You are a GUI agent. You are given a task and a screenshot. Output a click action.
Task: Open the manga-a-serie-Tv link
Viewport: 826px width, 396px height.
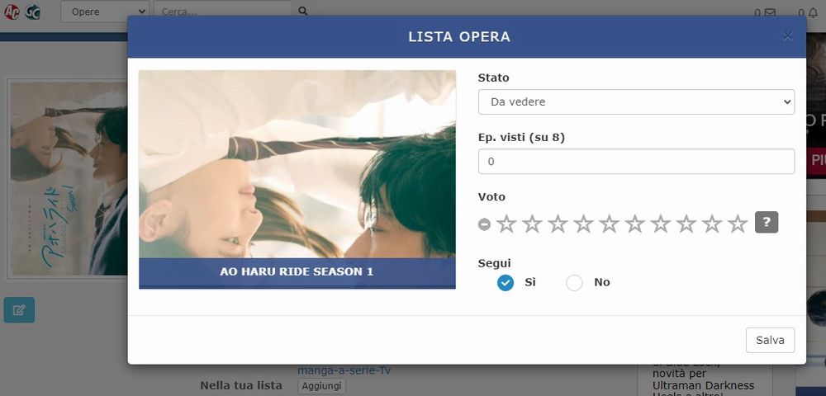point(344,370)
